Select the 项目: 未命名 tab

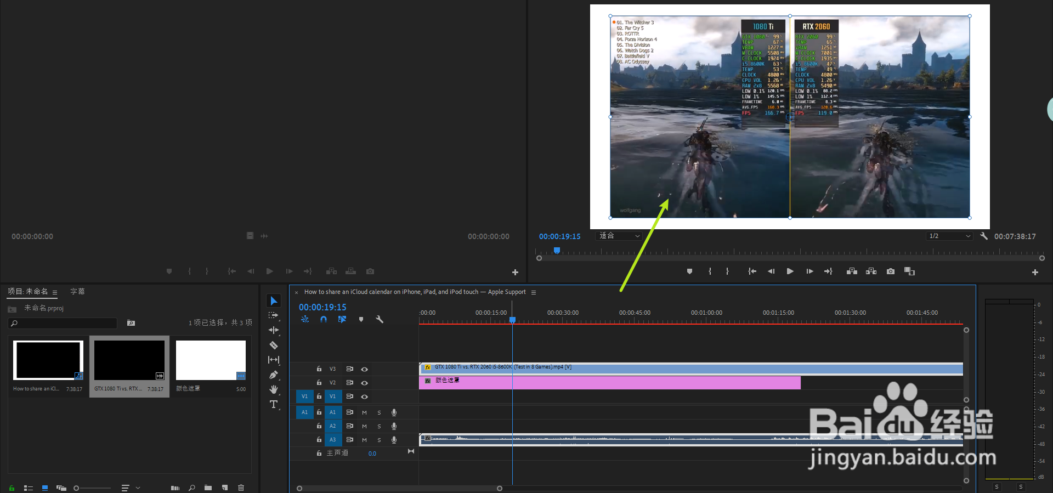click(x=28, y=291)
